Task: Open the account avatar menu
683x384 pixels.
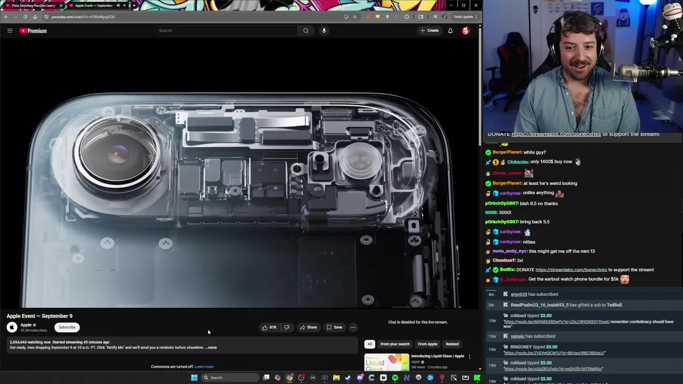Action: (466, 30)
